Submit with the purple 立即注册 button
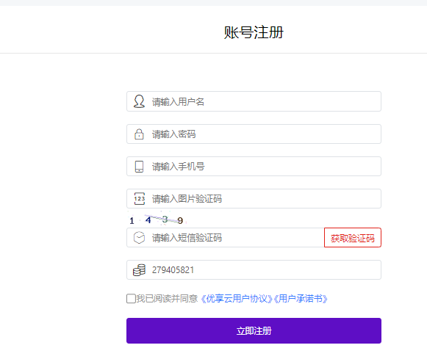 tap(254, 330)
